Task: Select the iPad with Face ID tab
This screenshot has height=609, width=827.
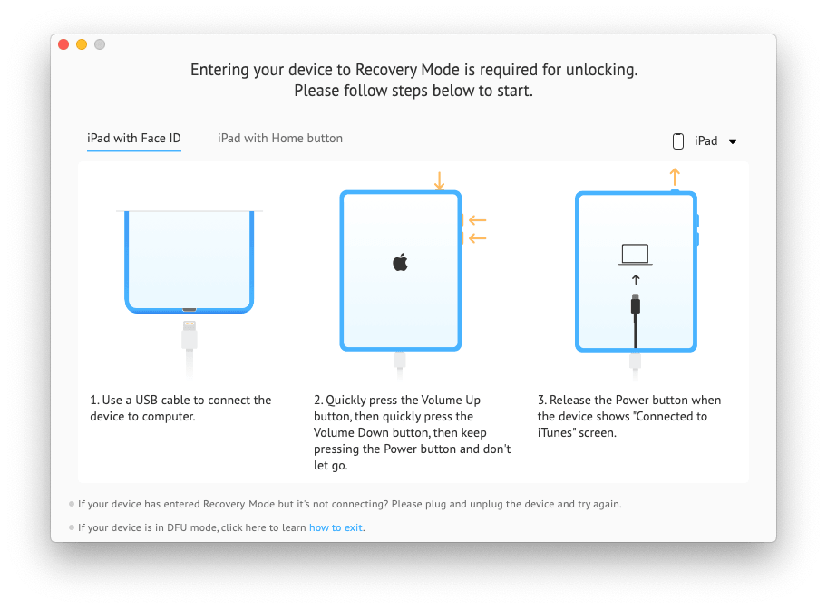Action: pyautogui.click(x=133, y=138)
